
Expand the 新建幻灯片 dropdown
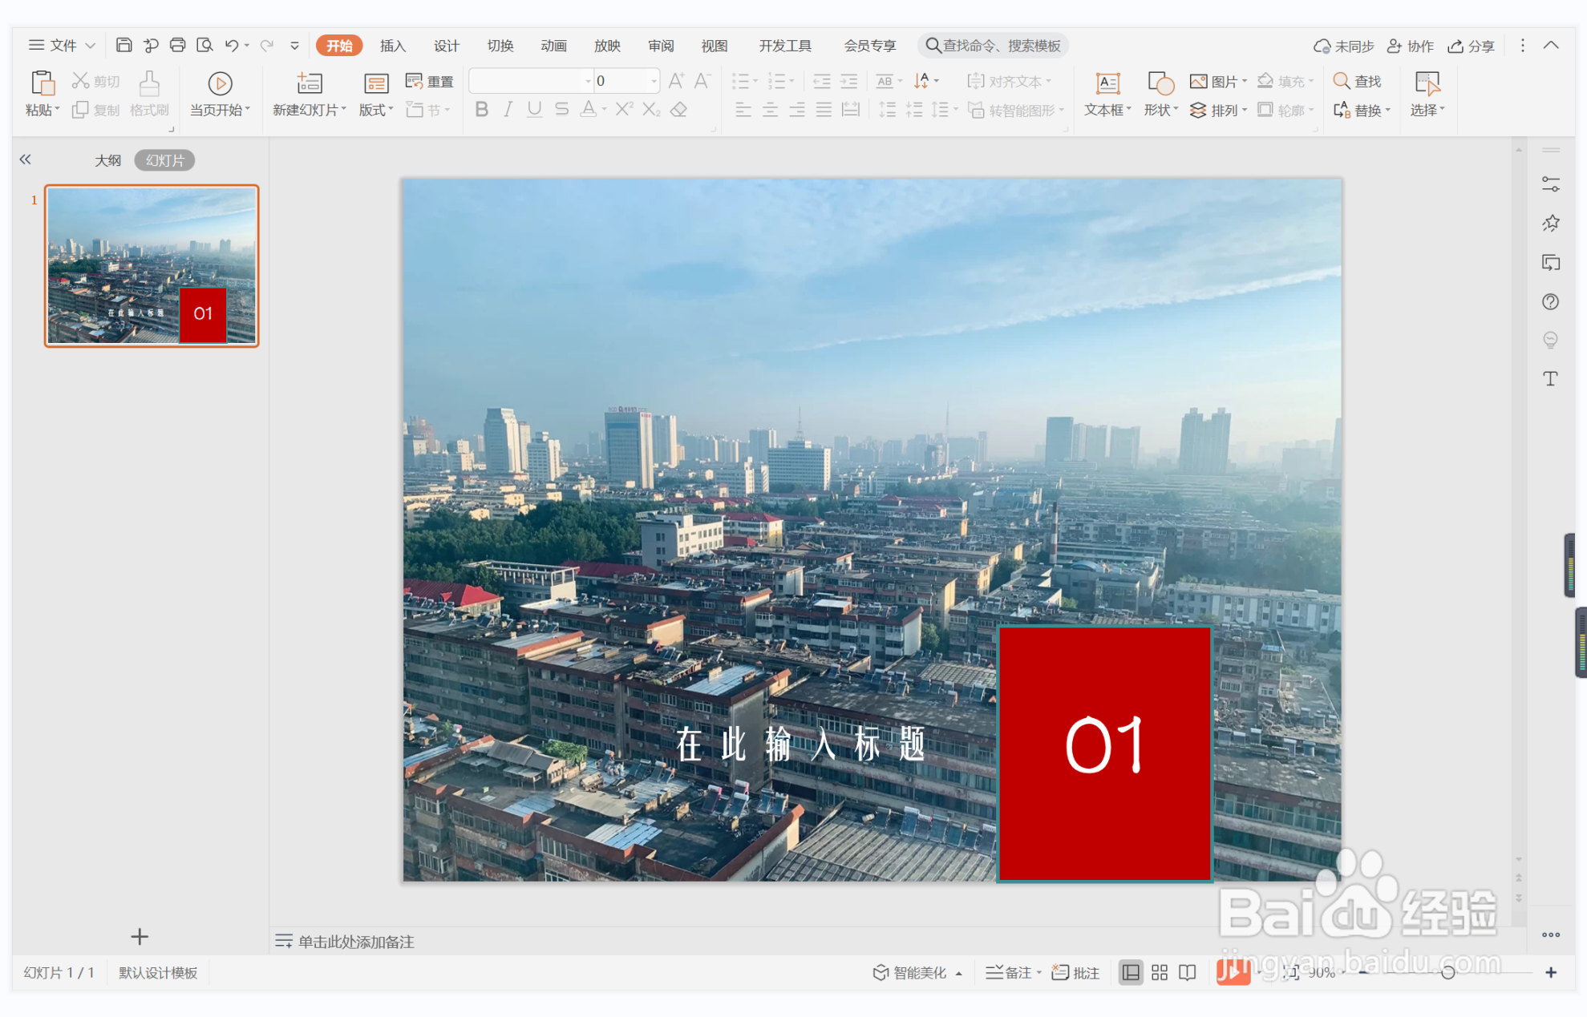click(x=345, y=110)
